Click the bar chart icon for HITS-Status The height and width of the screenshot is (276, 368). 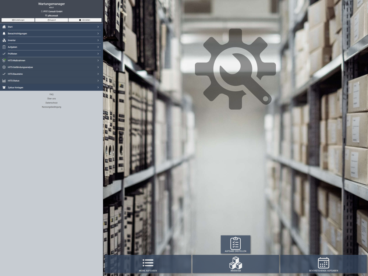click(x=4, y=81)
